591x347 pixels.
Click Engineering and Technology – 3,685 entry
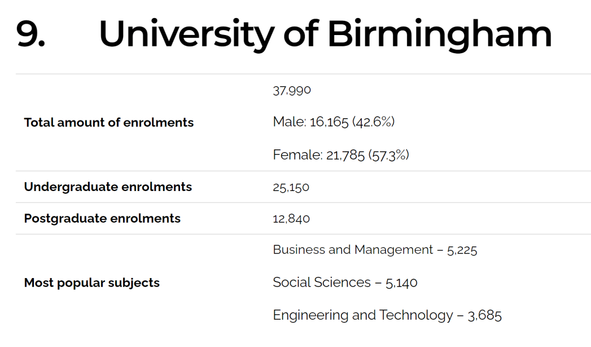[x=387, y=315]
